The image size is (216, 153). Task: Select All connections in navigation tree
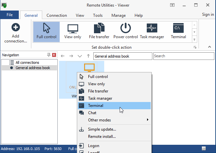tap(27, 63)
